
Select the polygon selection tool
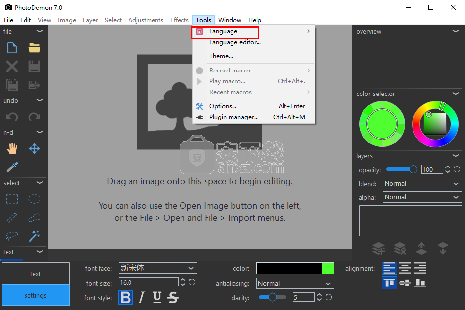(34, 217)
